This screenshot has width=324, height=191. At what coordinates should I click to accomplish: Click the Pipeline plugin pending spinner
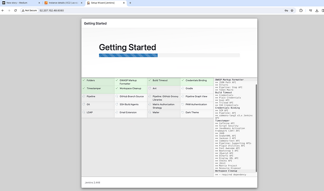pos(84,96)
